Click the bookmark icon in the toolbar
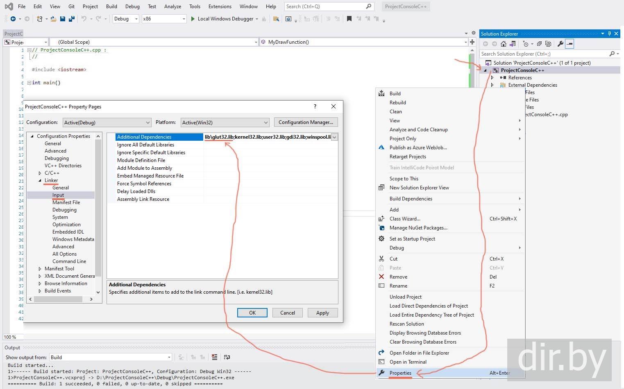 tap(349, 19)
